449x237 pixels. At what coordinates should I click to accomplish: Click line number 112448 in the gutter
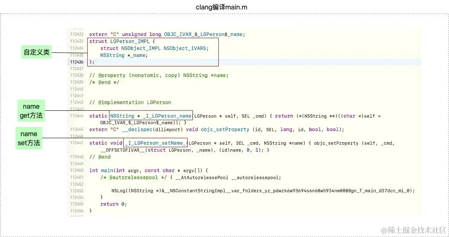pyautogui.click(x=77, y=157)
